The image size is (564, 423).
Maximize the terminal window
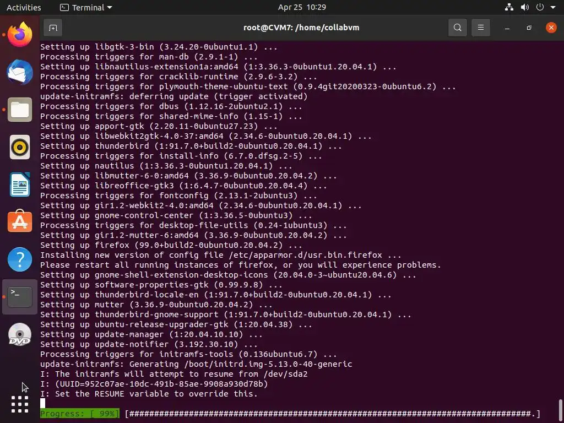click(x=529, y=28)
